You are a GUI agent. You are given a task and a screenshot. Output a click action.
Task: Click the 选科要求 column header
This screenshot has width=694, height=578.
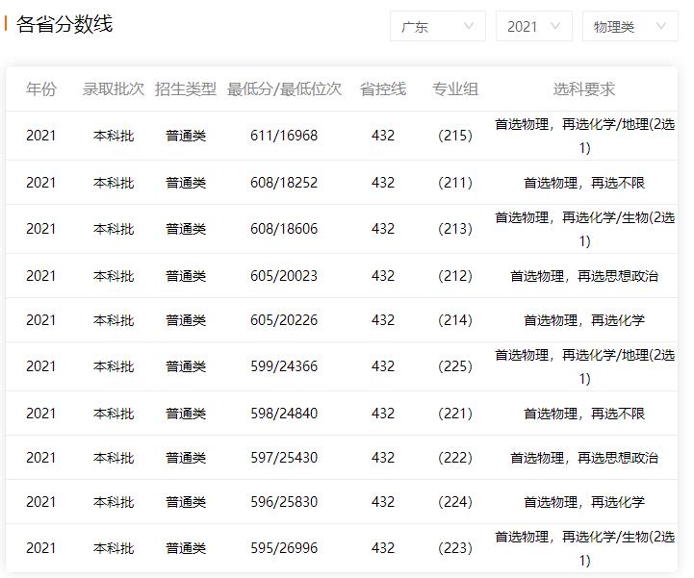pyautogui.click(x=584, y=88)
